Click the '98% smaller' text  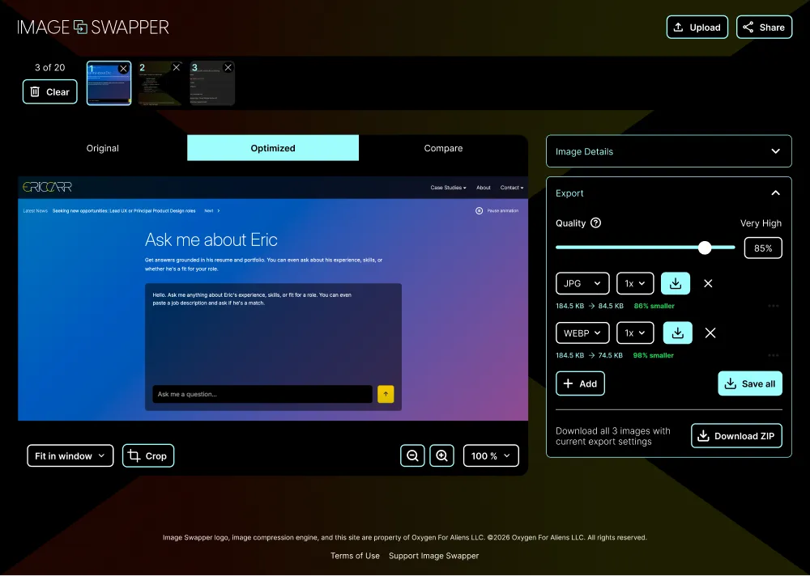point(654,356)
